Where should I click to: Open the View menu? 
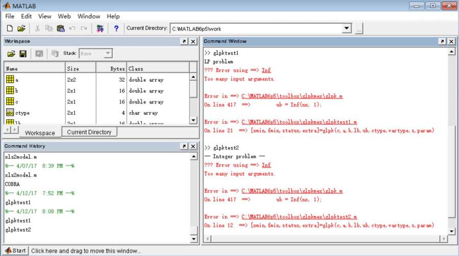(45, 16)
